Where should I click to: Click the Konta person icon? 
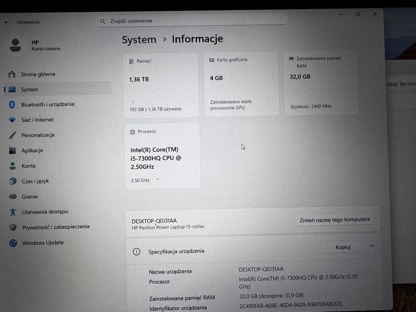12,166
